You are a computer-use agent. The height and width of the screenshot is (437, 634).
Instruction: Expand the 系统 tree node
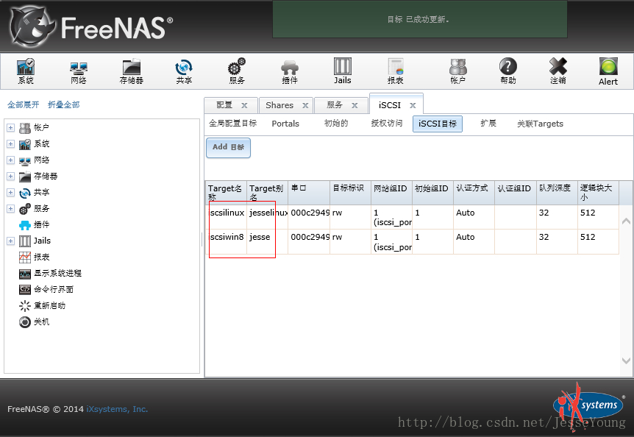point(10,144)
